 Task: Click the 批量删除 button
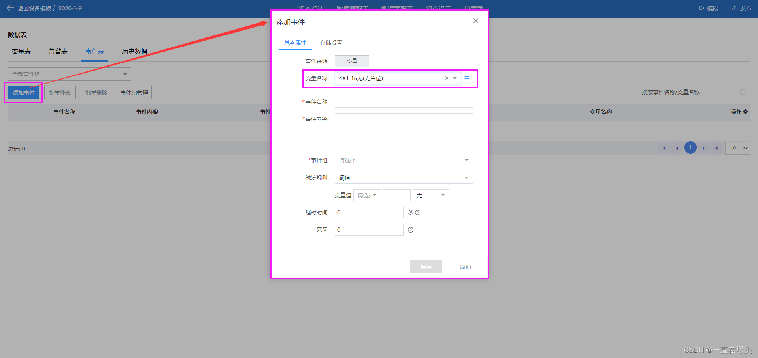coord(96,93)
